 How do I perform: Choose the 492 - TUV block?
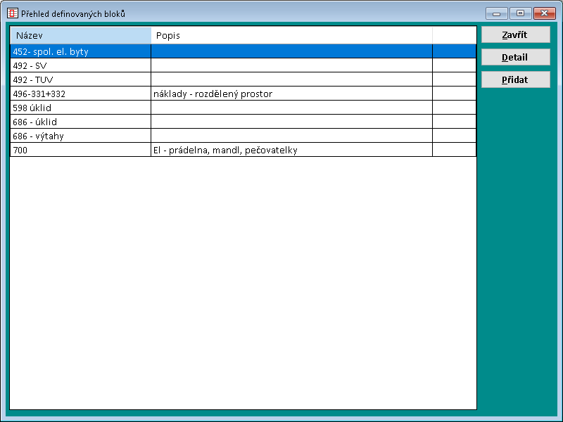(x=80, y=79)
